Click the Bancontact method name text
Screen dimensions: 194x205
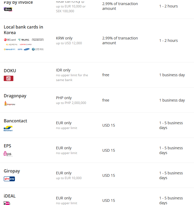15,121
